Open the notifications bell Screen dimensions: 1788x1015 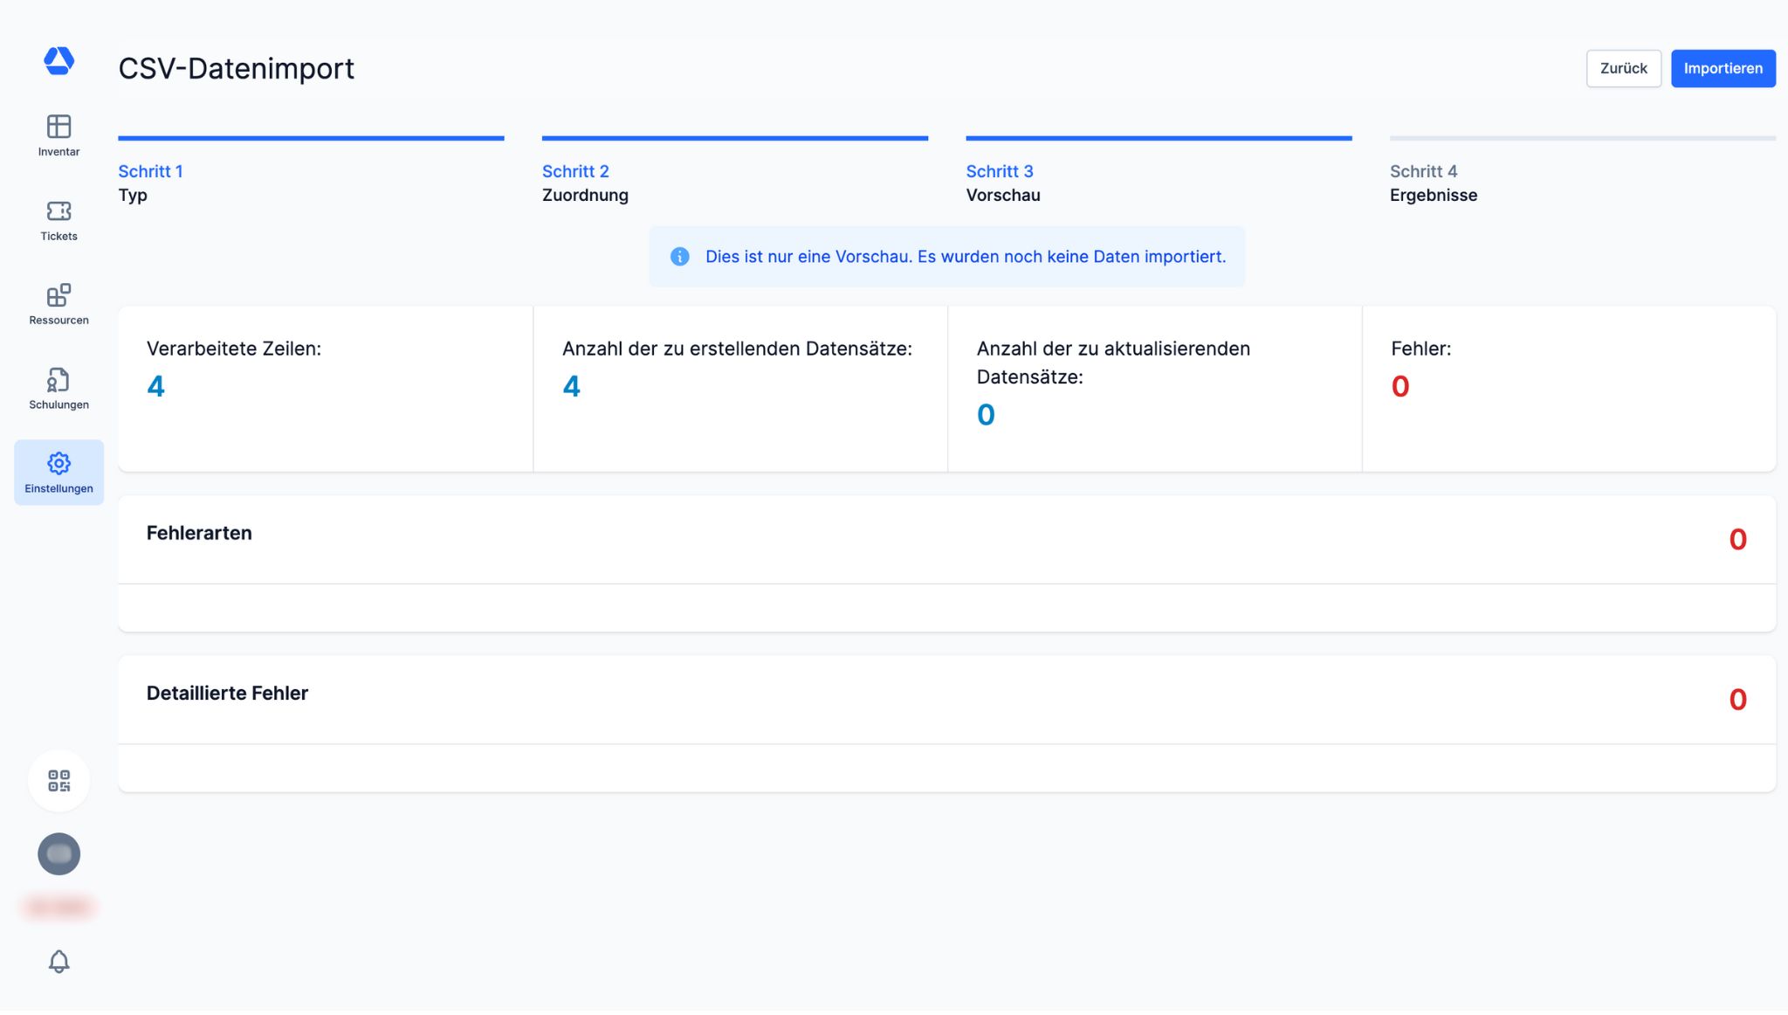click(58, 962)
